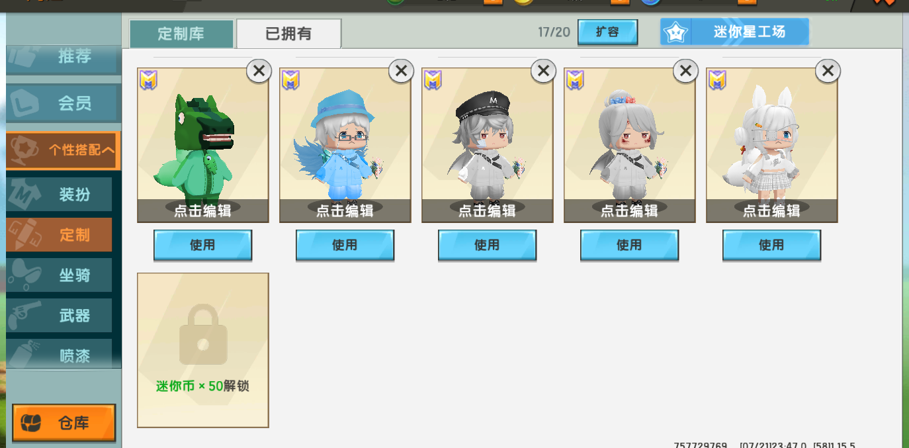909x448 pixels.
Task: Collapse the 个性搭配 sidebar section
Action: (x=63, y=150)
